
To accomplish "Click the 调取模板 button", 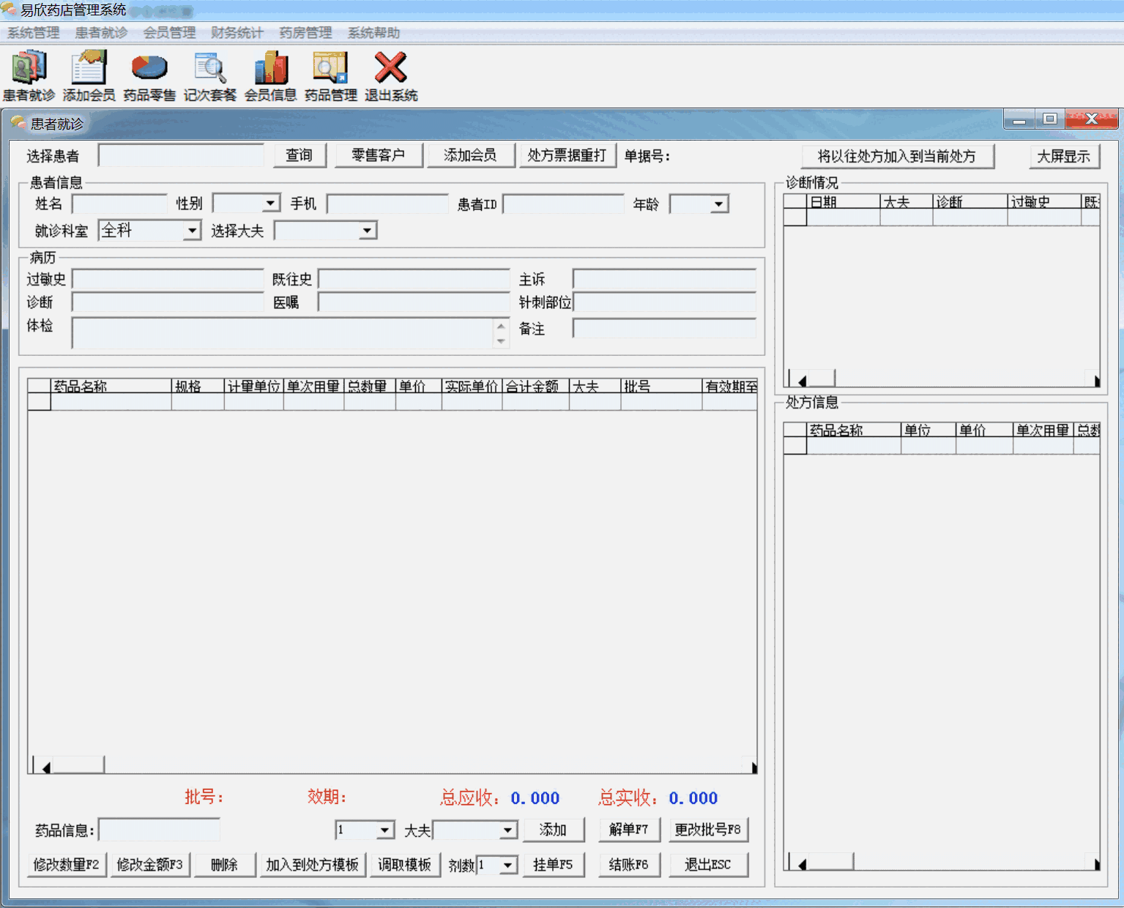I will coord(405,865).
